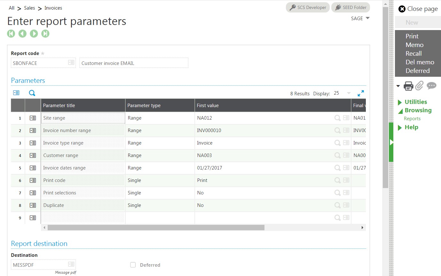This screenshot has height=276, width=441.
Task: Click the last-record green navigation arrow
Action: pos(45,33)
